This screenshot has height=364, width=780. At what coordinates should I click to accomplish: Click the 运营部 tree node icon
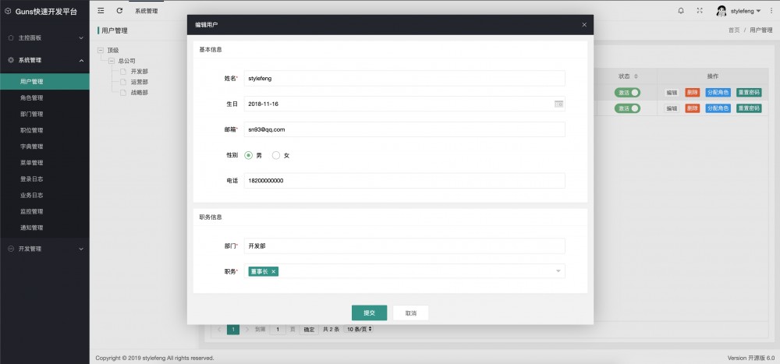click(123, 82)
